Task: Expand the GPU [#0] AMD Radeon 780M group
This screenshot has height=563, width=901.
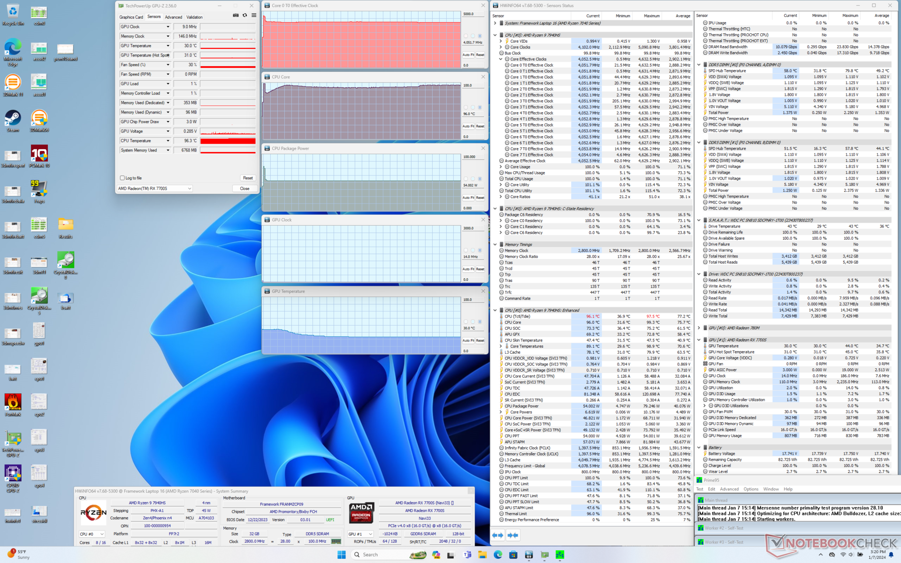Action: pyautogui.click(x=699, y=328)
